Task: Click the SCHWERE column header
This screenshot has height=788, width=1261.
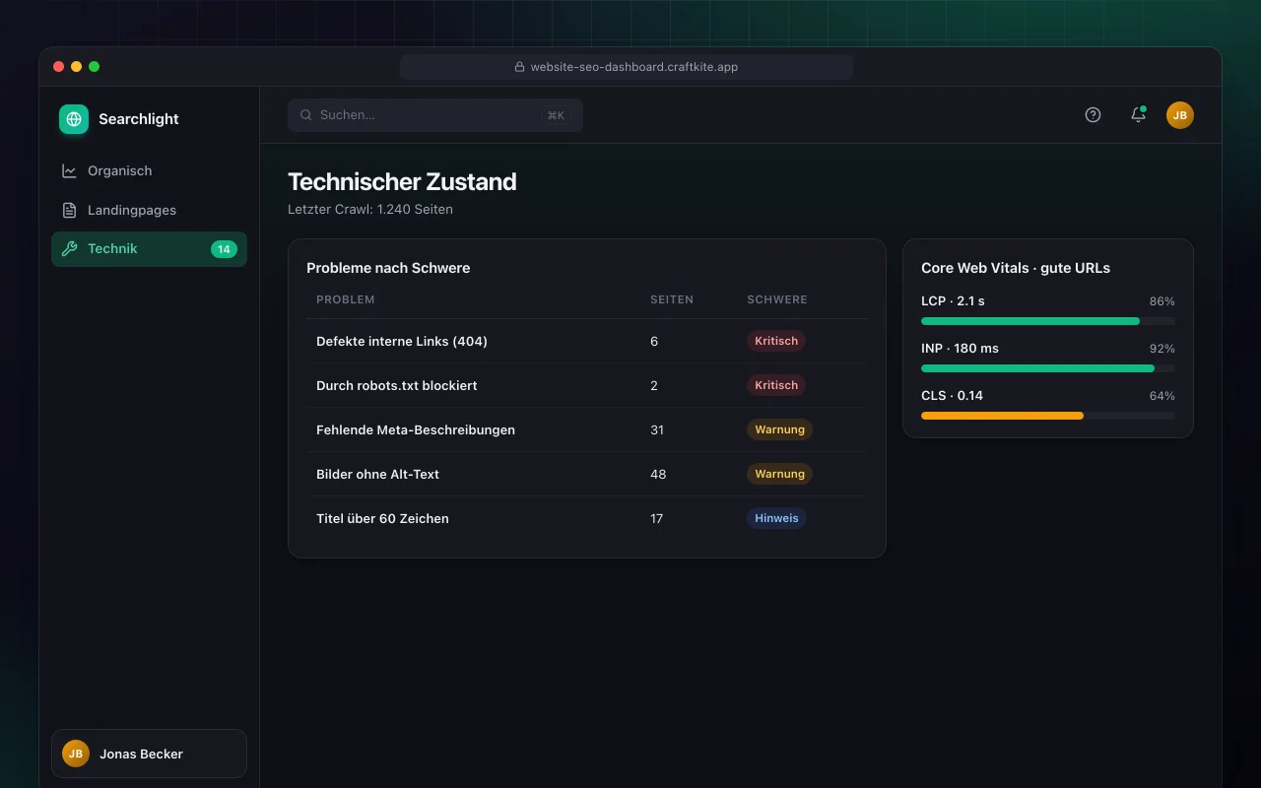Action: 777,299
